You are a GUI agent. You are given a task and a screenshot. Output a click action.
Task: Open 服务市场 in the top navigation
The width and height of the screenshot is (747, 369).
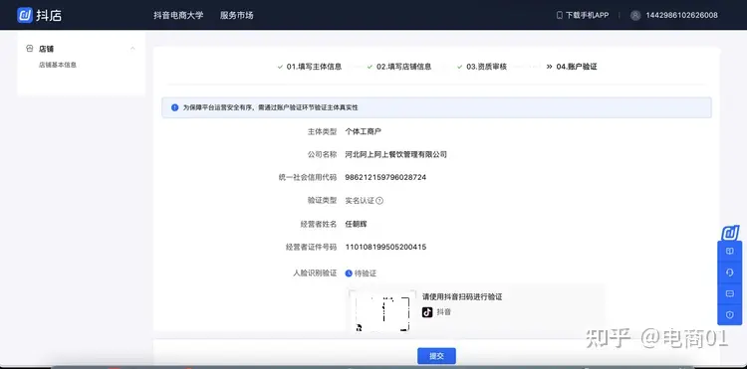(x=236, y=15)
